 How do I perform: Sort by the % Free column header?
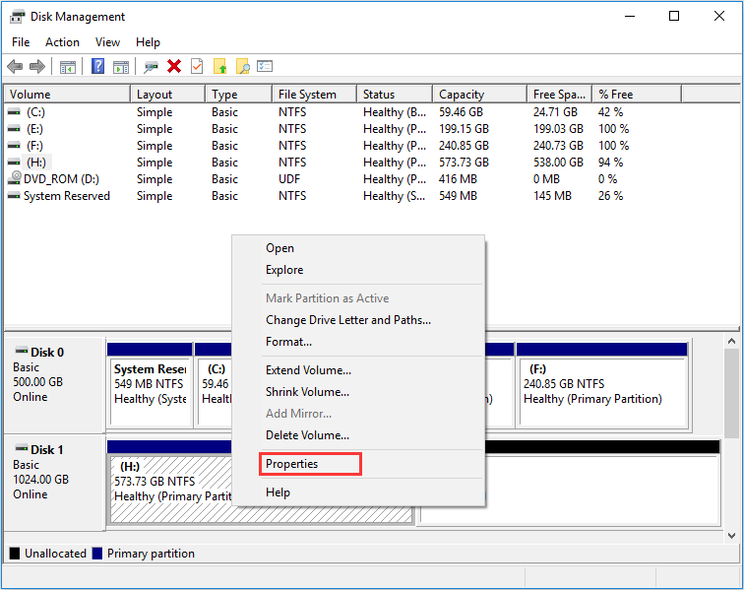tap(638, 94)
